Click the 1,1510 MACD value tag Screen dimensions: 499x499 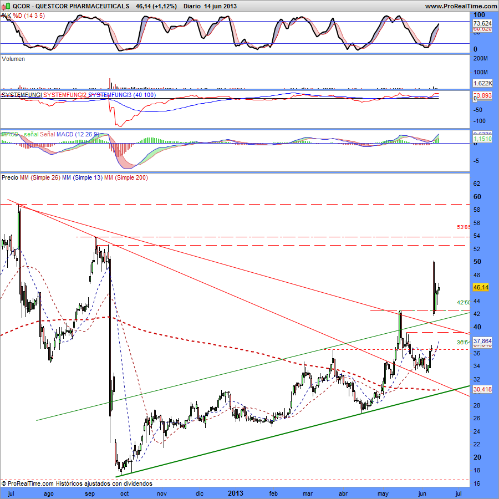tap(482, 139)
